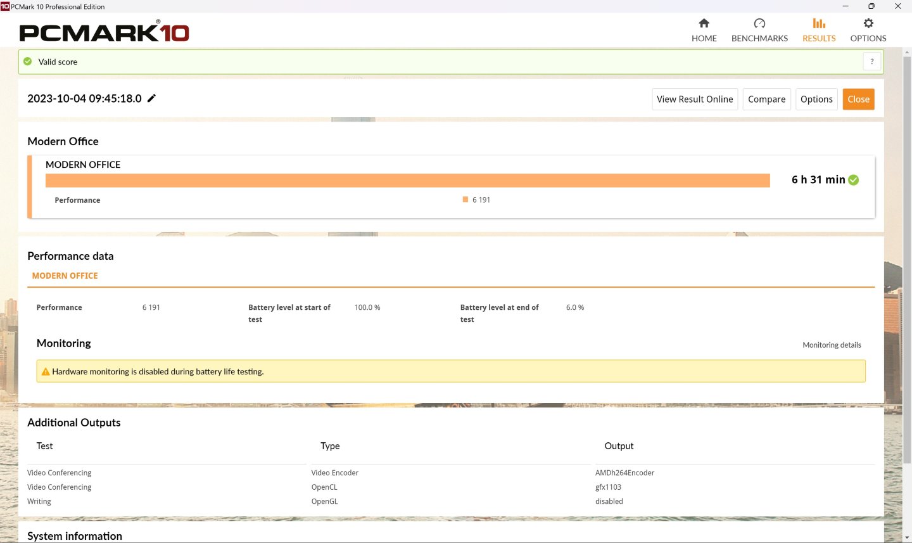The width and height of the screenshot is (912, 543).
Task: Click the orange legend square near 6 191
Action: coord(465,200)
